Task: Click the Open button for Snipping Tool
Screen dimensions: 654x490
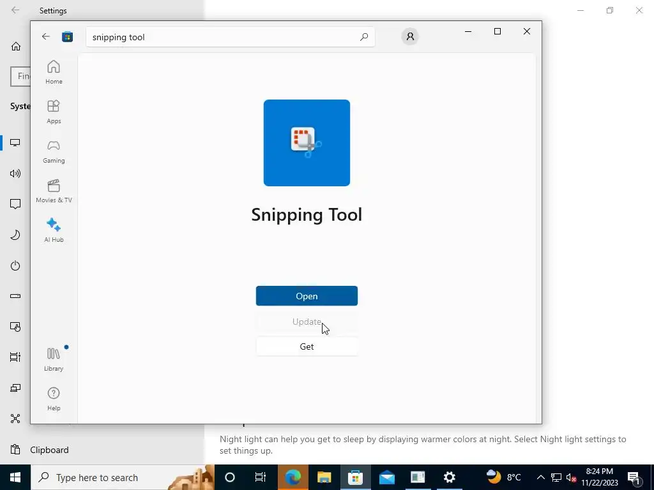Action: (307, 296)
